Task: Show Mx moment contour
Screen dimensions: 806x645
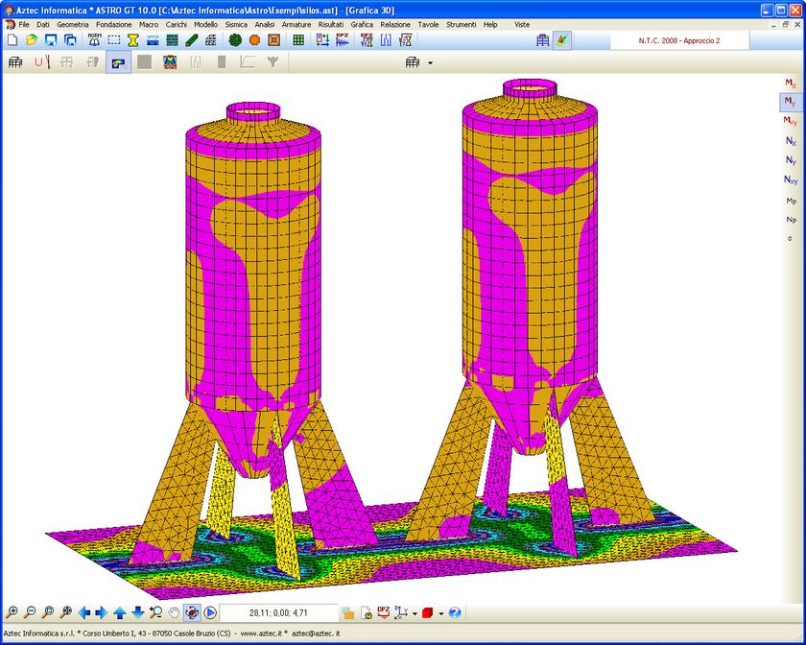Action: 791,83
